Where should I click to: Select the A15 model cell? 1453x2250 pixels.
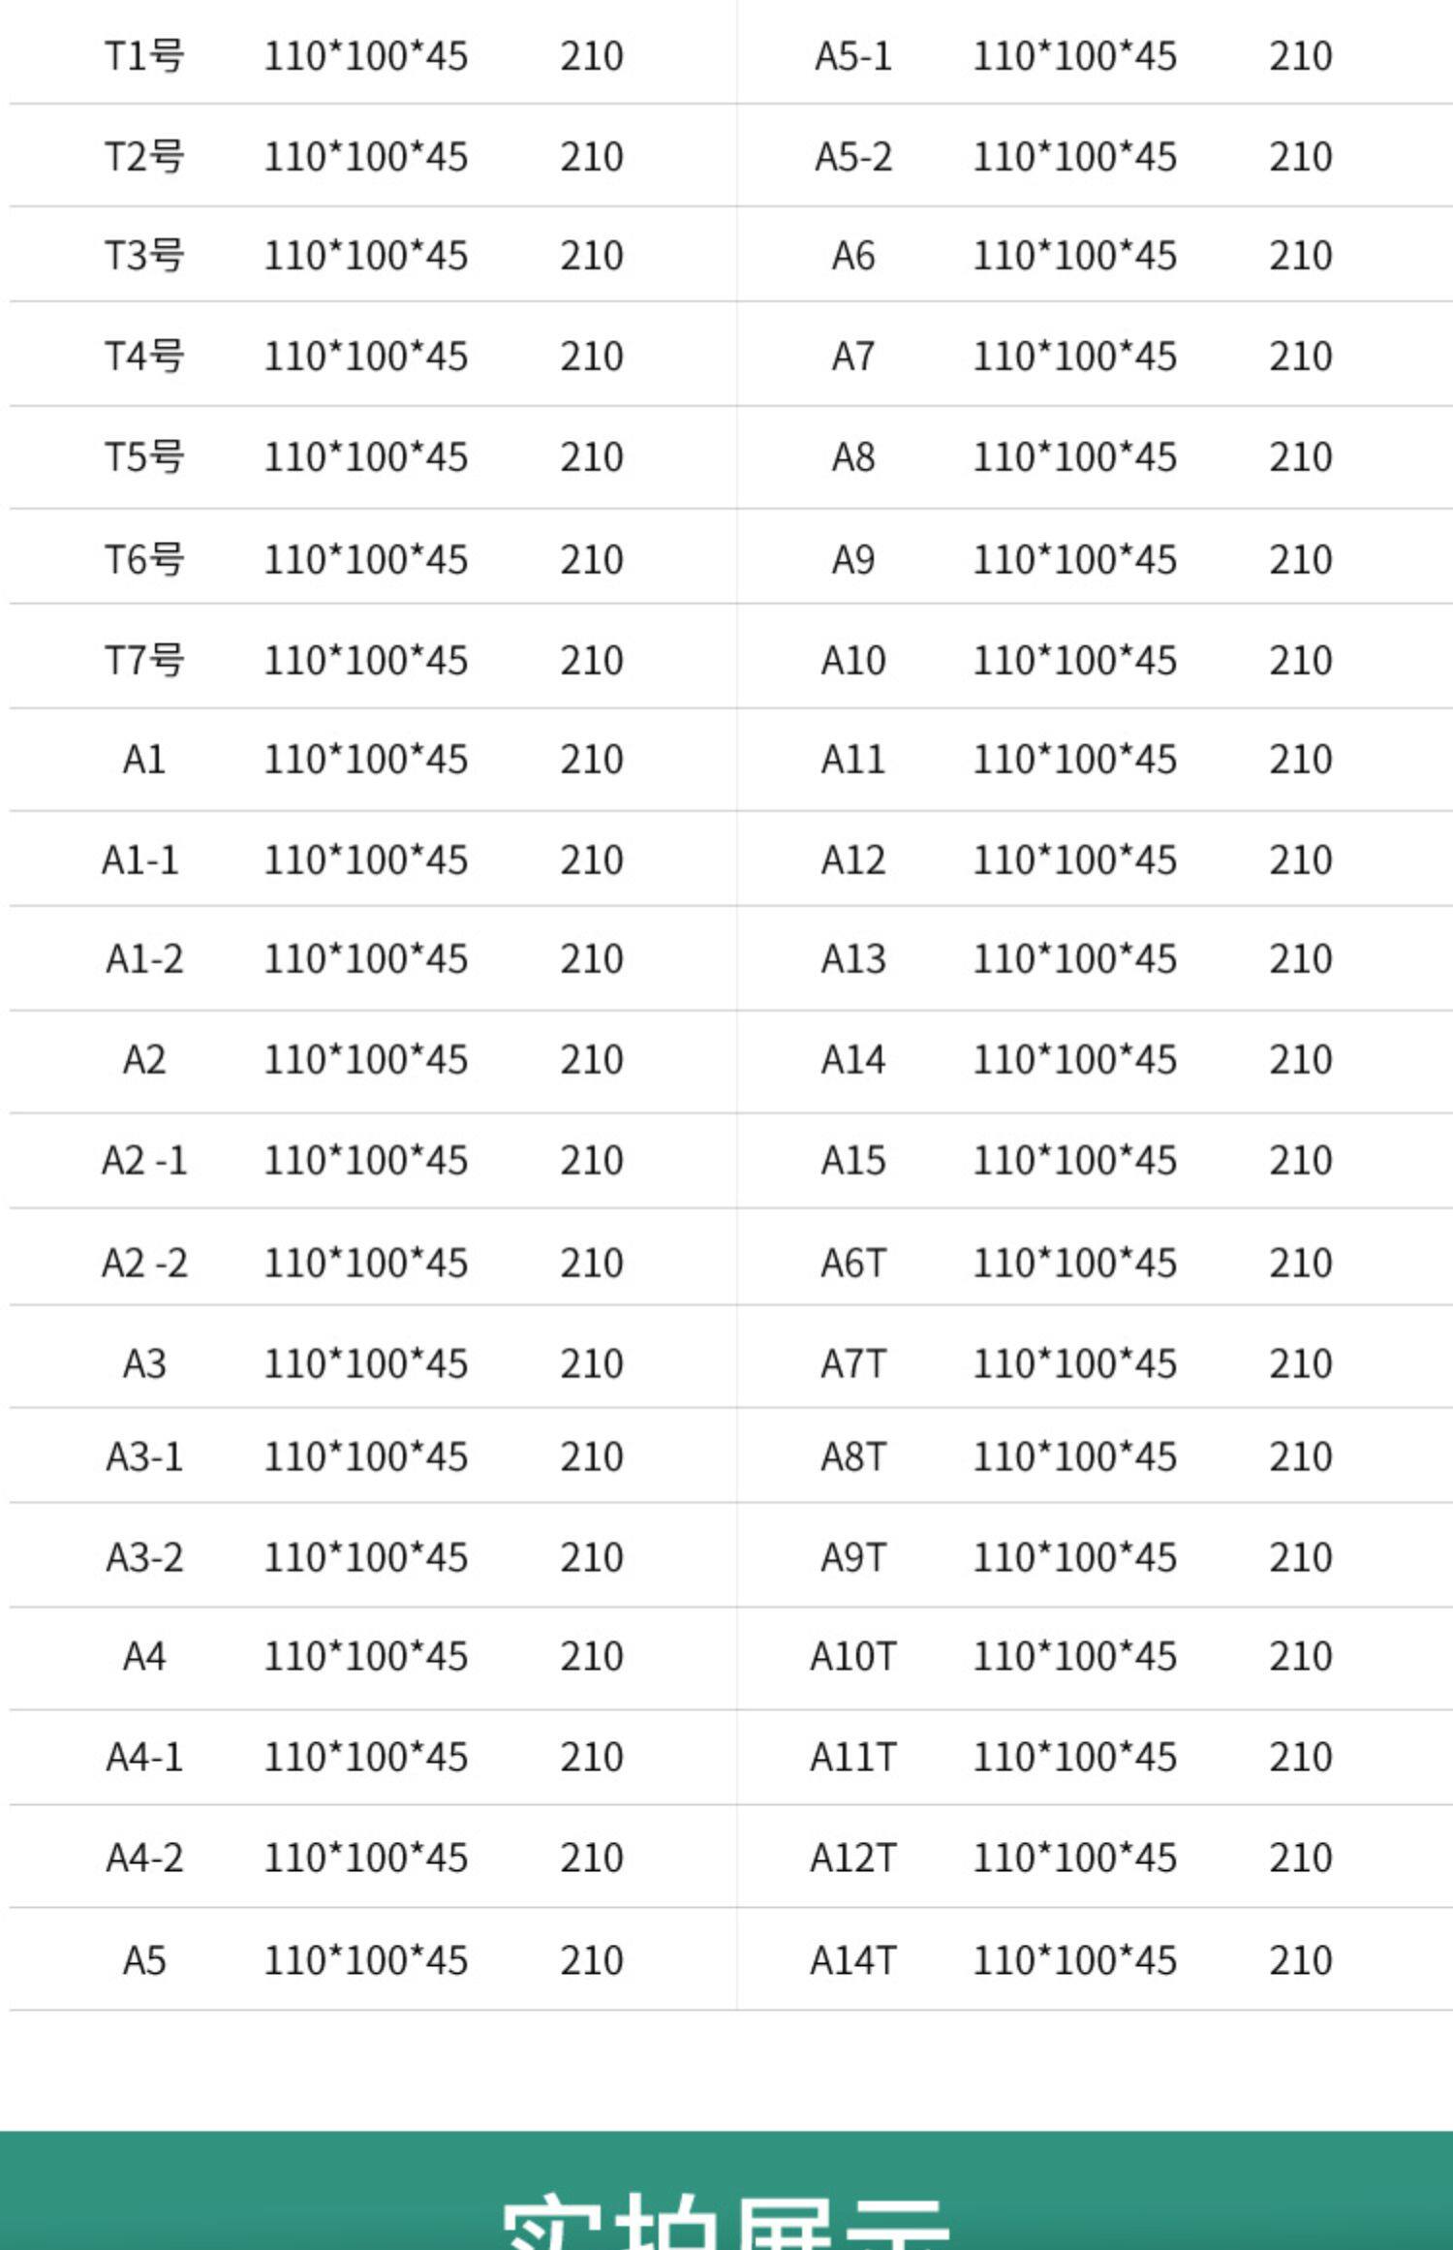(853, 1161)
